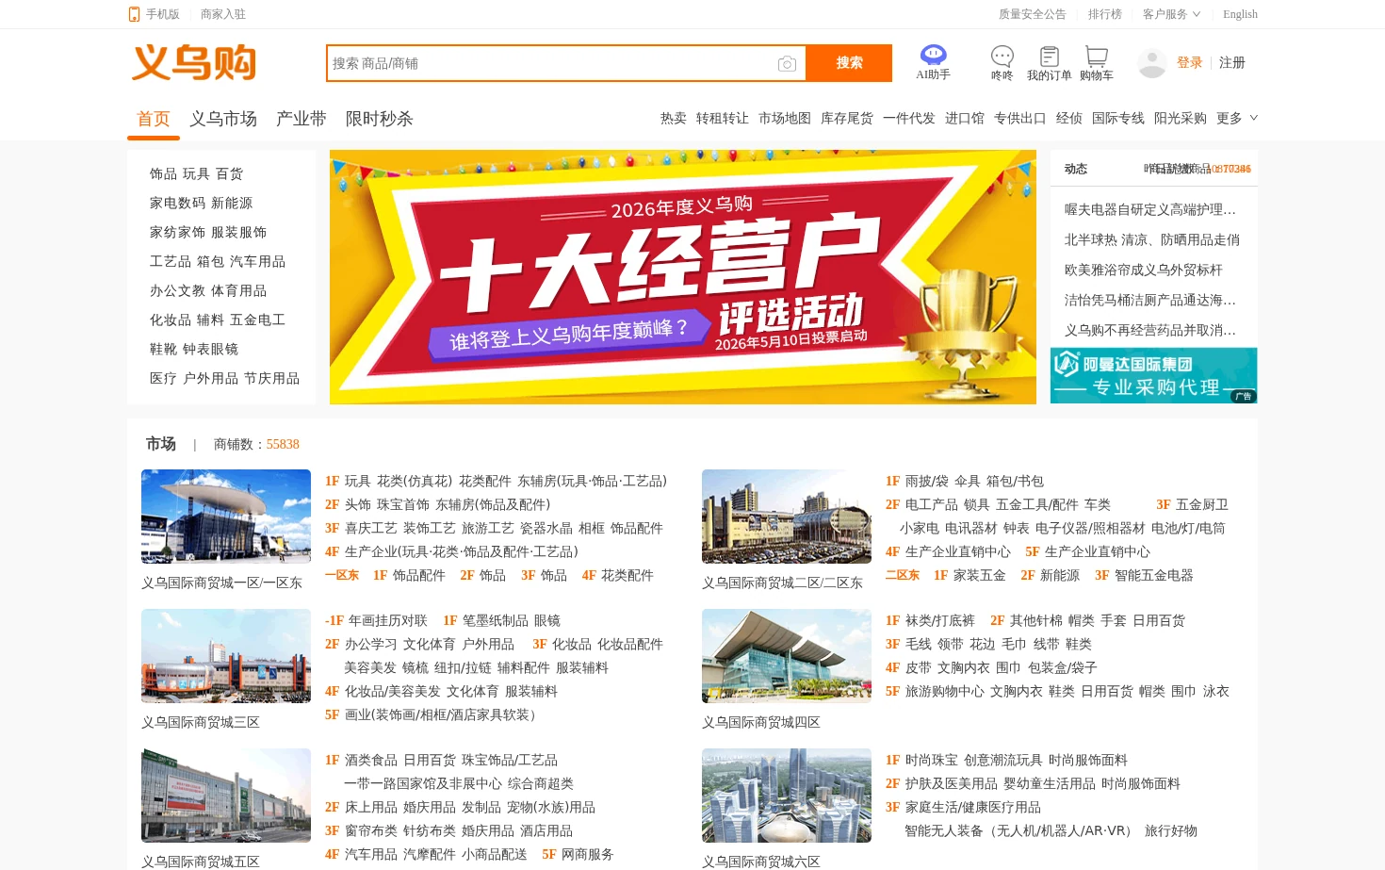
Task: Open 我的订单 orders icon
Action: (x=1050, y=57)
